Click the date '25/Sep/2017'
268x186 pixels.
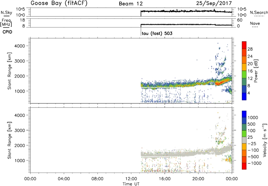(214, 3)
